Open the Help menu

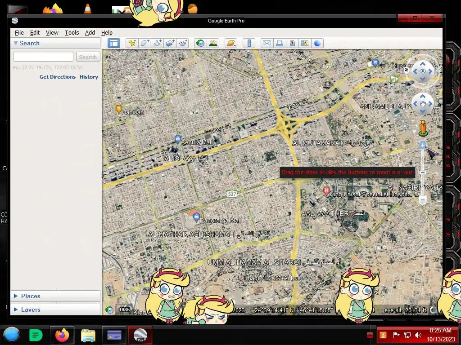107,32
